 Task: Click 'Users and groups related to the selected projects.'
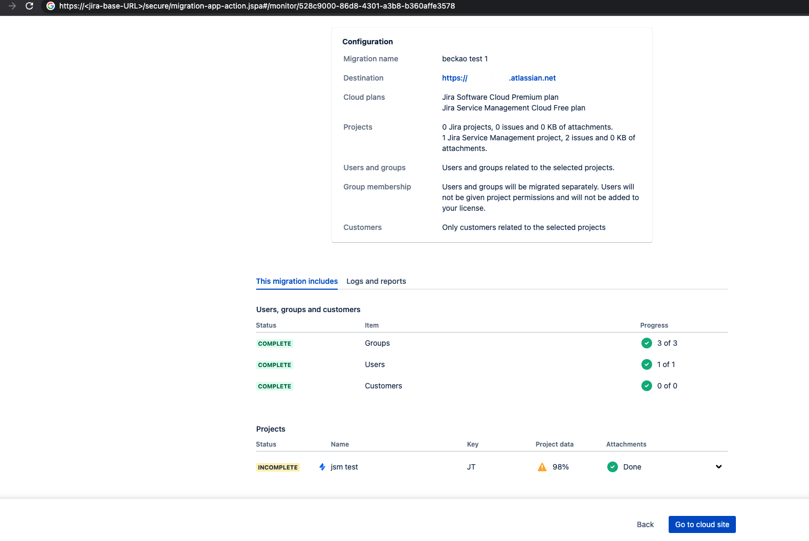point(528,168)
